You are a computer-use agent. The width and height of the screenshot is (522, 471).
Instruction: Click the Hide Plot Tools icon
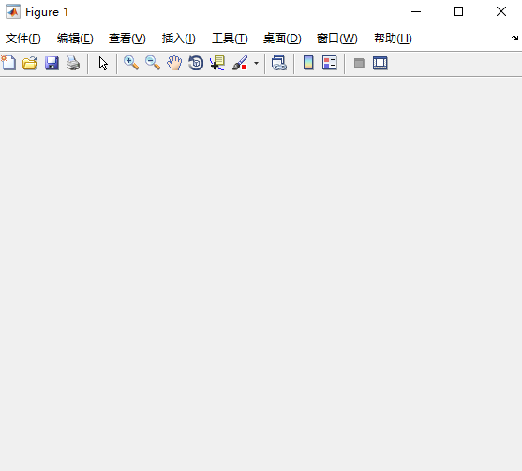point(359,64)
